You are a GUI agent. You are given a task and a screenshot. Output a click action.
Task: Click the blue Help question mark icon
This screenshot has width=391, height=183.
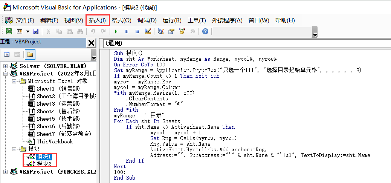click(205, 31)
